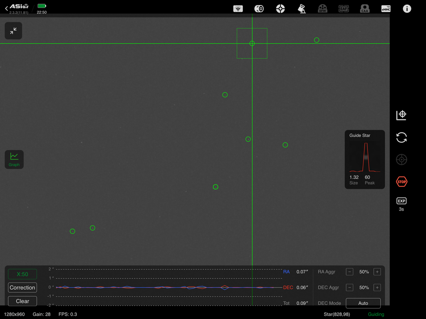Collapse the full-screen guiding view

point(13,31)
